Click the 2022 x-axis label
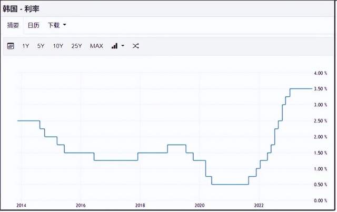Viewport: 337px width, 212px height. [259, 206]
